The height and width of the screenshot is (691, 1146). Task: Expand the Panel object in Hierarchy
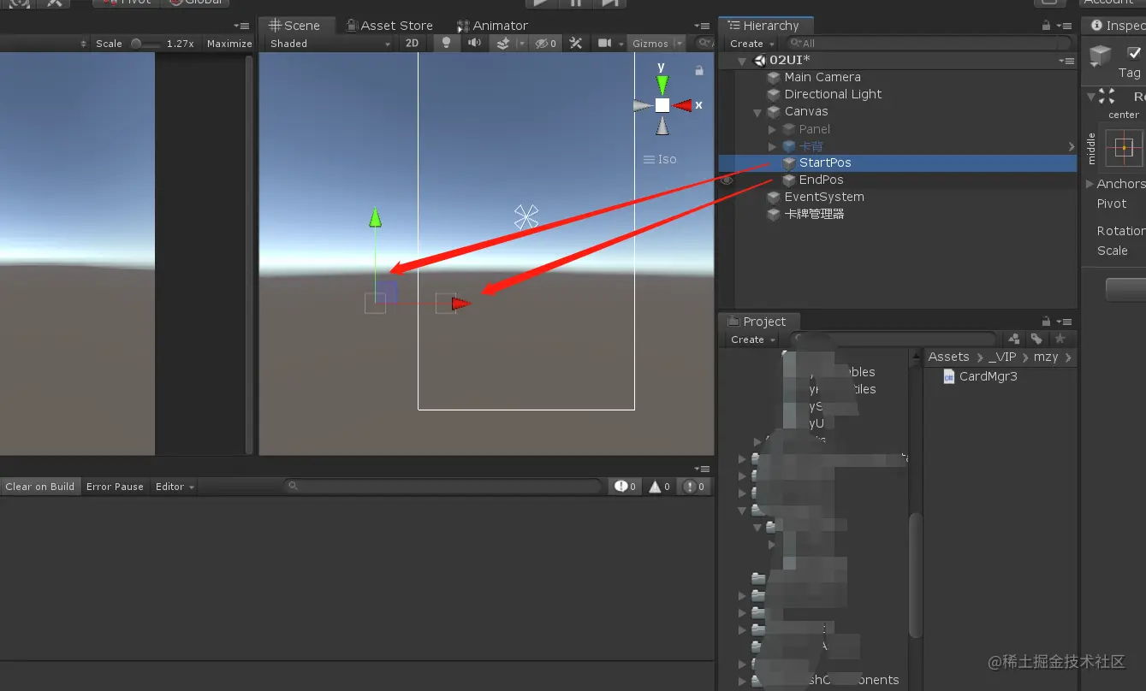(x=772, y=129)
